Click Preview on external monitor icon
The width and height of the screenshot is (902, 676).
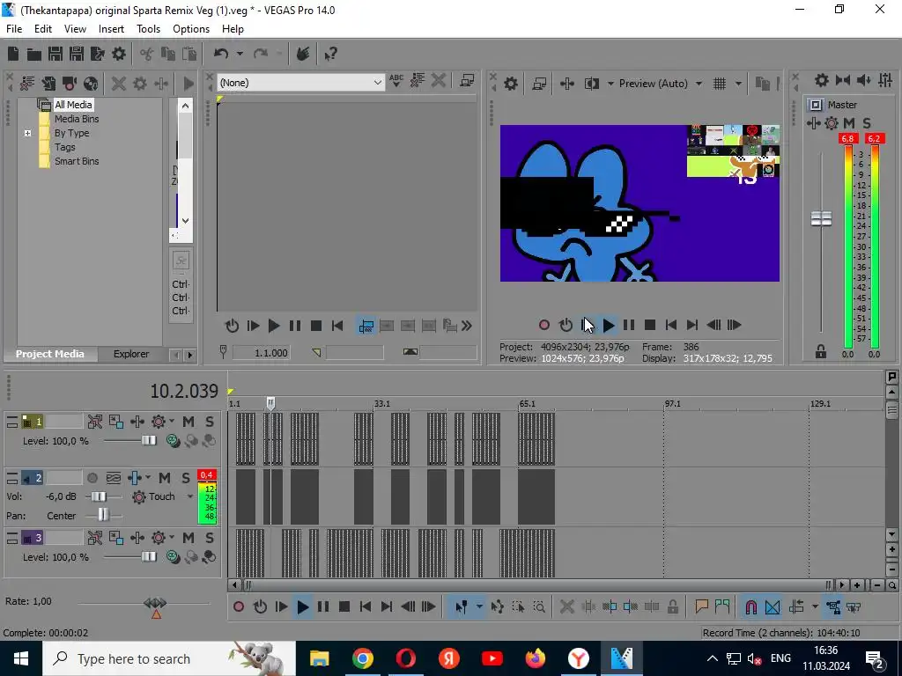[539, 84]
